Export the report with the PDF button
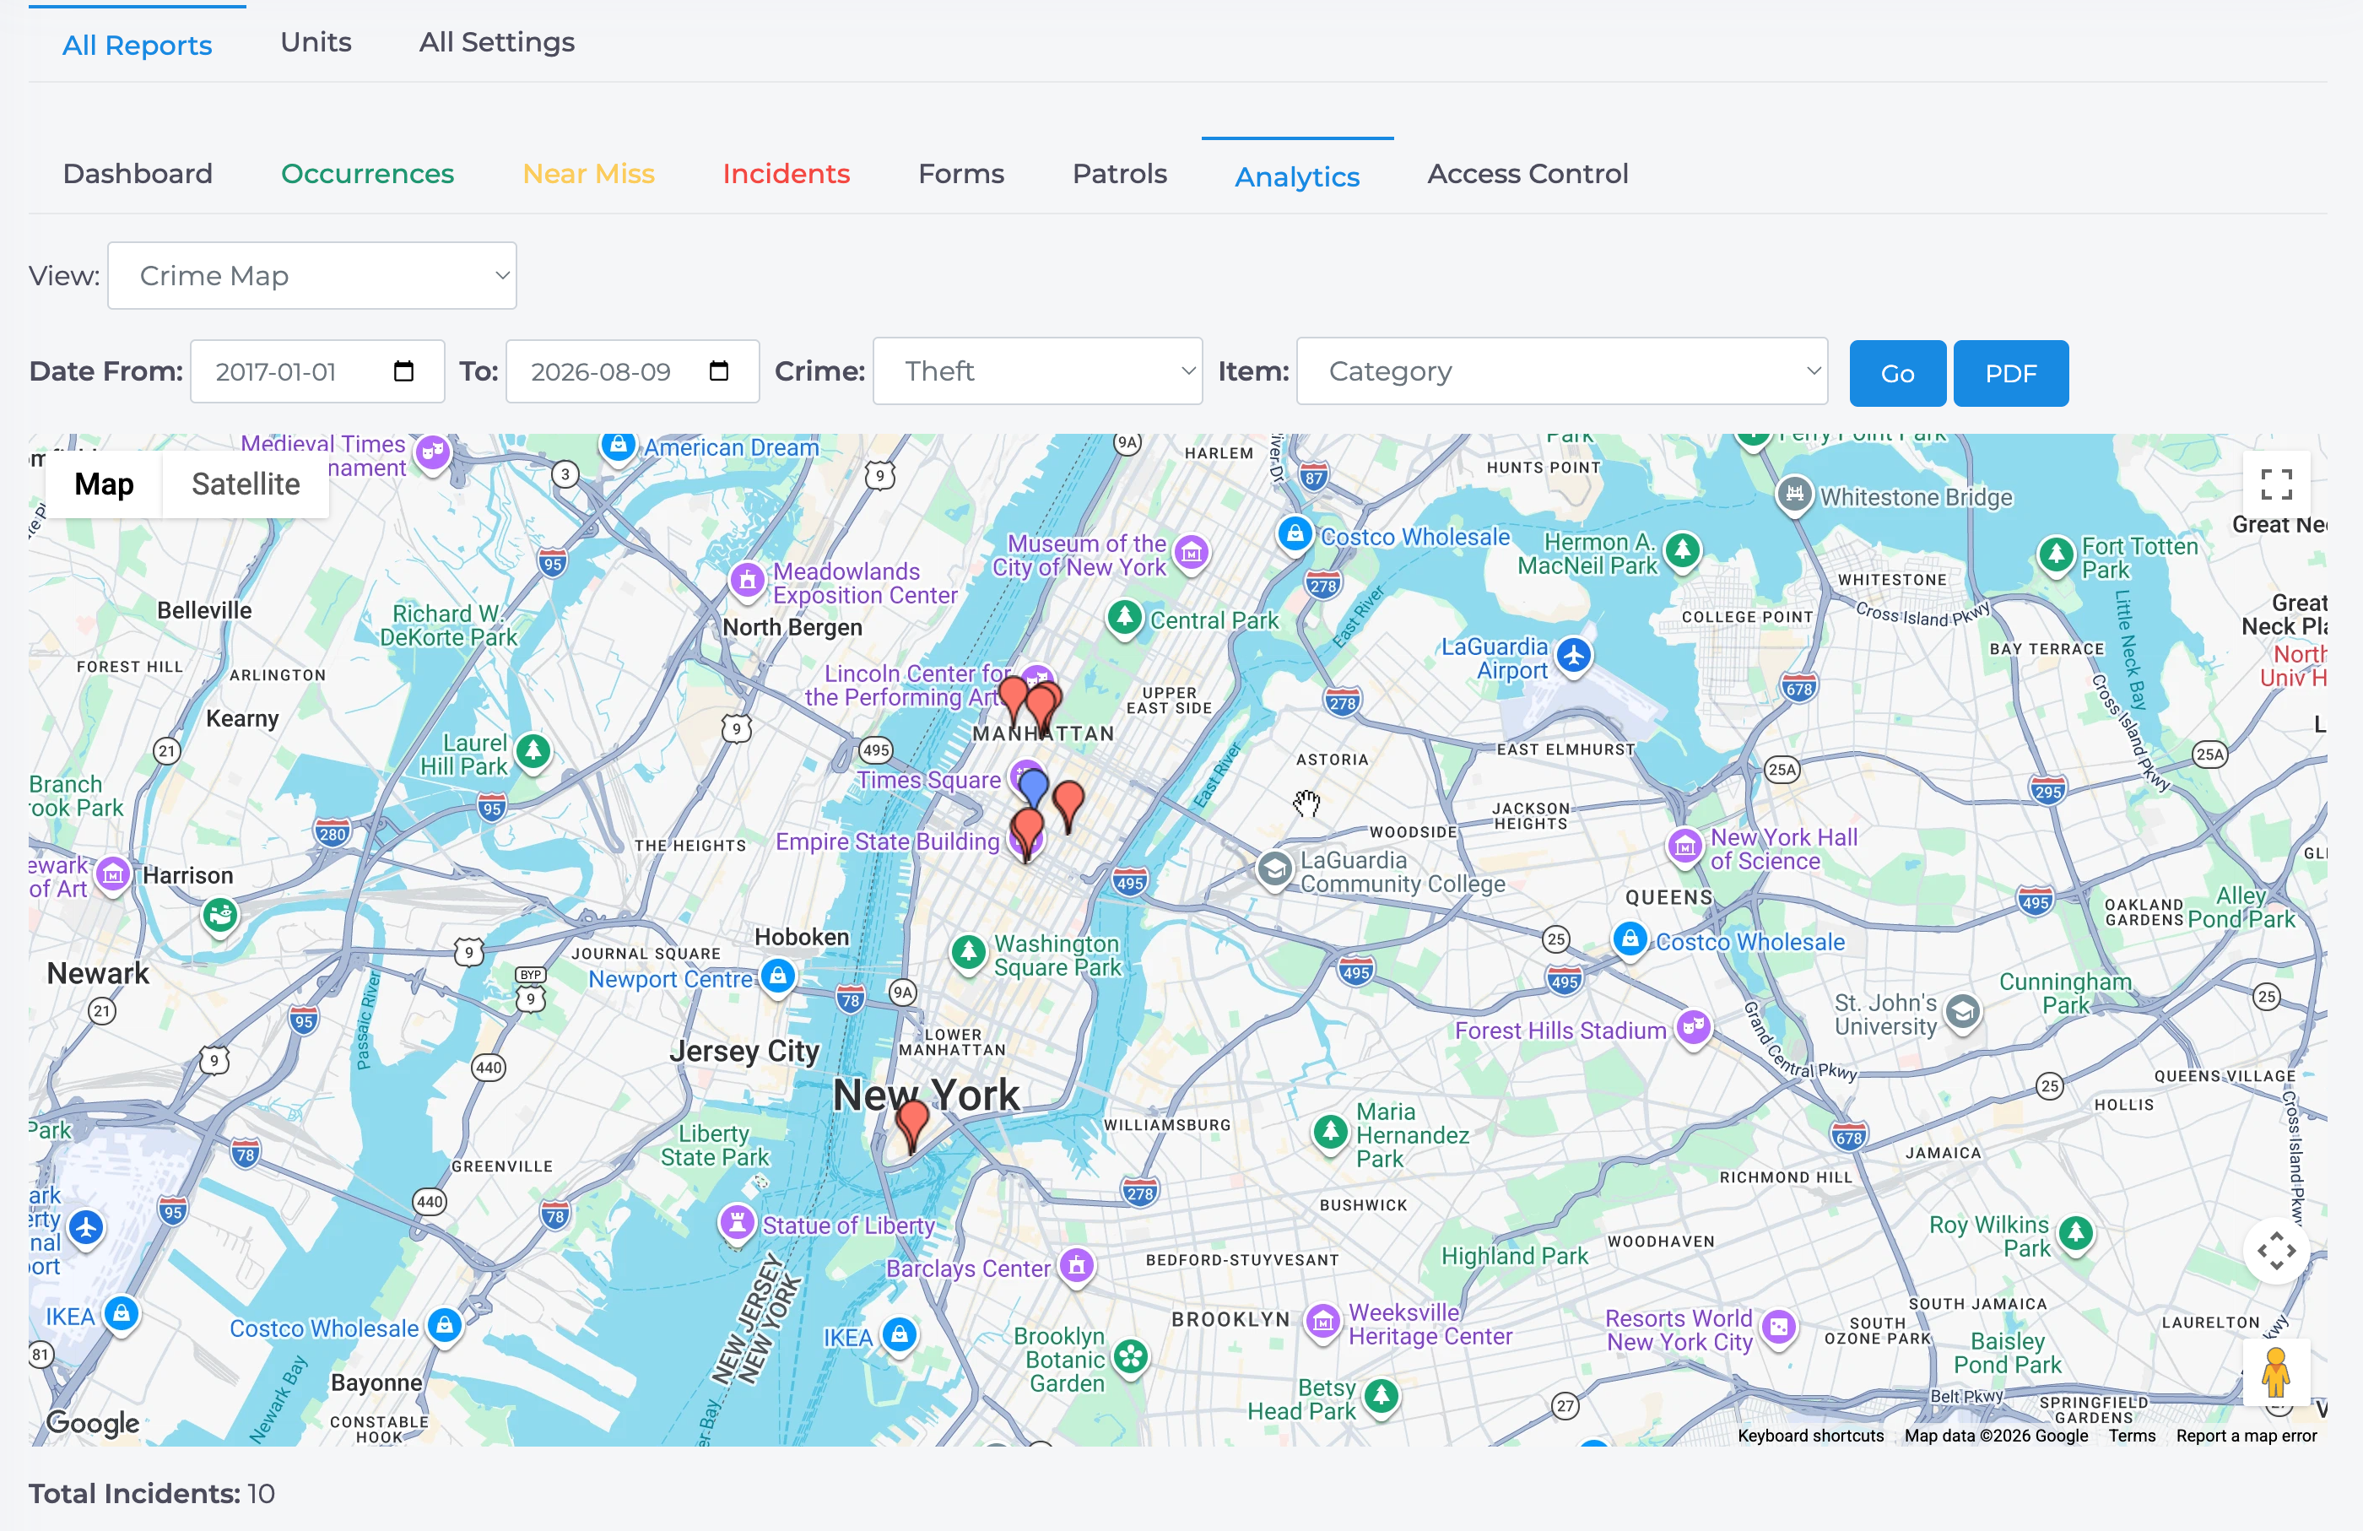Screen dimensions: 2363x1531 tap(2010, 373)
